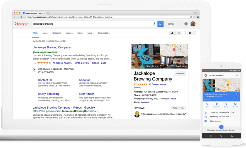Viewport: 246px width, 148px height.
Task: Expand jackalopebrew.com URL dropdown arrow
Action: [59, 52]
